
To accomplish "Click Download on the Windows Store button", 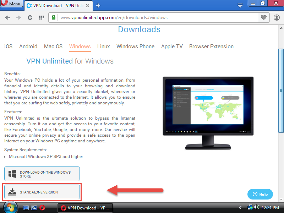I will tap(42, 174).
